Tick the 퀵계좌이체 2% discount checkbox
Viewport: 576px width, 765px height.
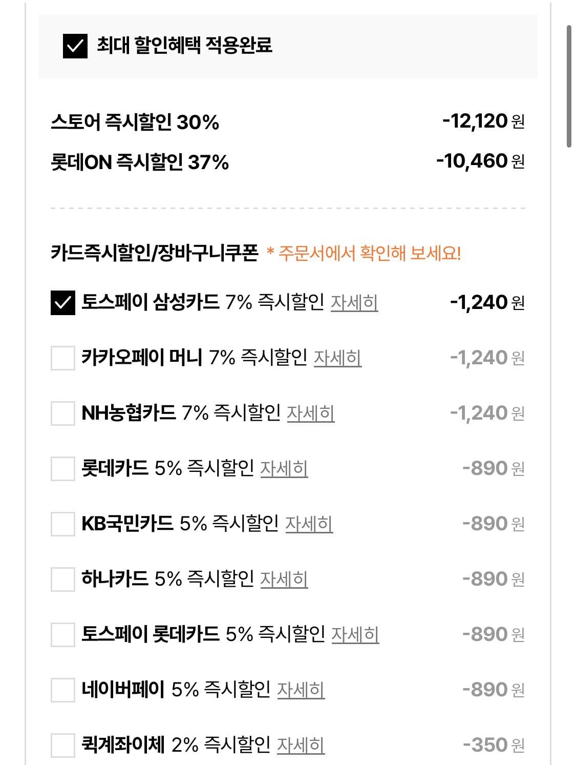point(62,745)
